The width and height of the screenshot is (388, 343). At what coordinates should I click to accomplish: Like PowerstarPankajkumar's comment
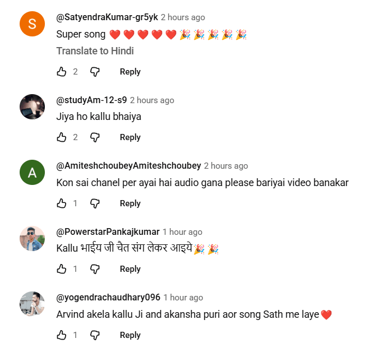(62, 269)
